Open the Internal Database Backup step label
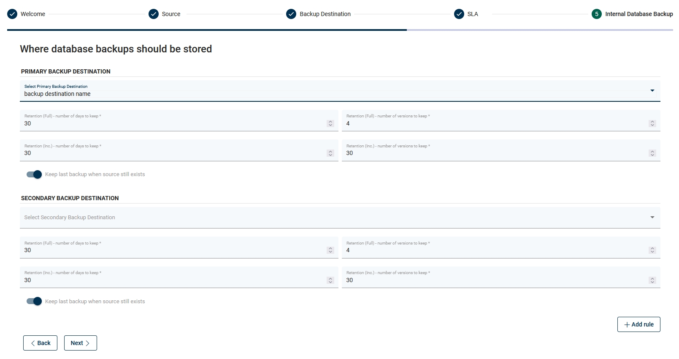The image size is (679, 359). 639,14
